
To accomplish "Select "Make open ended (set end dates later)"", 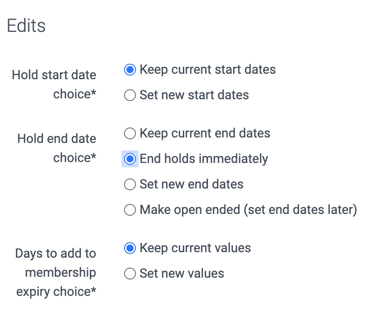I will click(130, 210).
